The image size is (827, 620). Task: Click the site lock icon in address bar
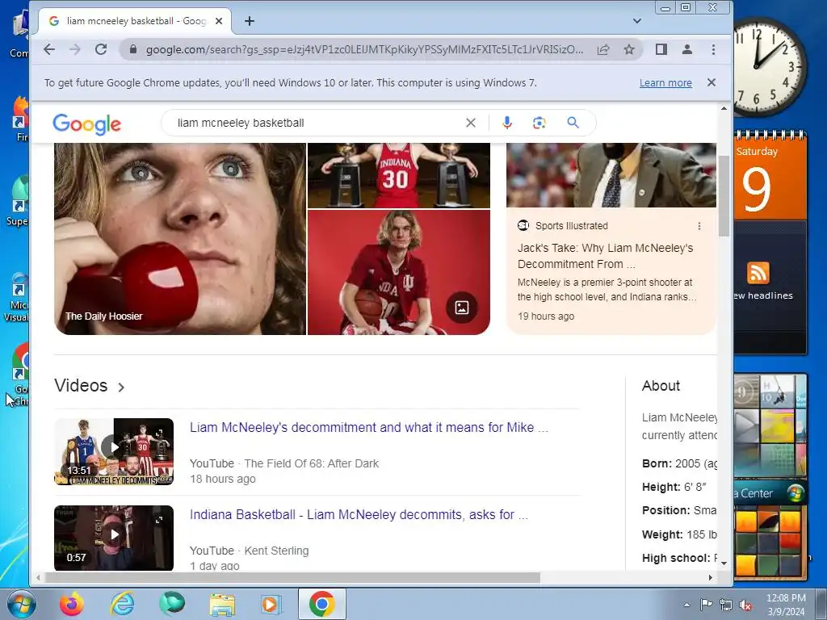coord(133,49)
